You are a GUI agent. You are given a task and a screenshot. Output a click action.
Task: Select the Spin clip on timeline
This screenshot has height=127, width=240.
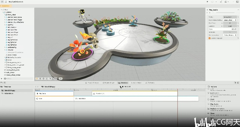coord(54,98)
